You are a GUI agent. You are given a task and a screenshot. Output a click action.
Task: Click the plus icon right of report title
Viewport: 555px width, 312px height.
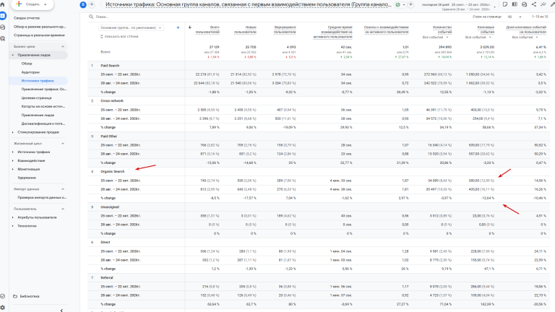[x=410, y=5]
